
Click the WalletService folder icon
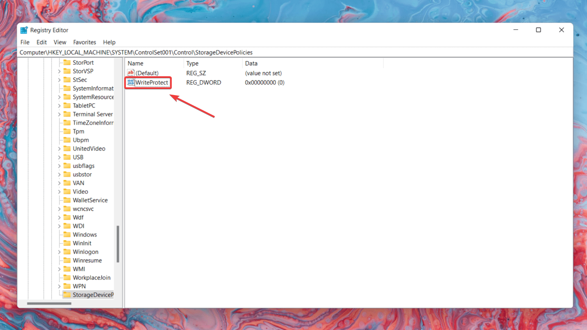click(67, 200)
